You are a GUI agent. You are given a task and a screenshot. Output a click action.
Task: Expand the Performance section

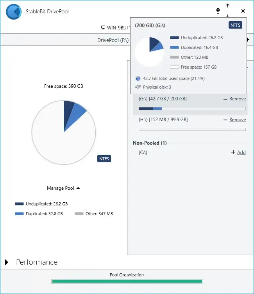[x=7, y=262]
